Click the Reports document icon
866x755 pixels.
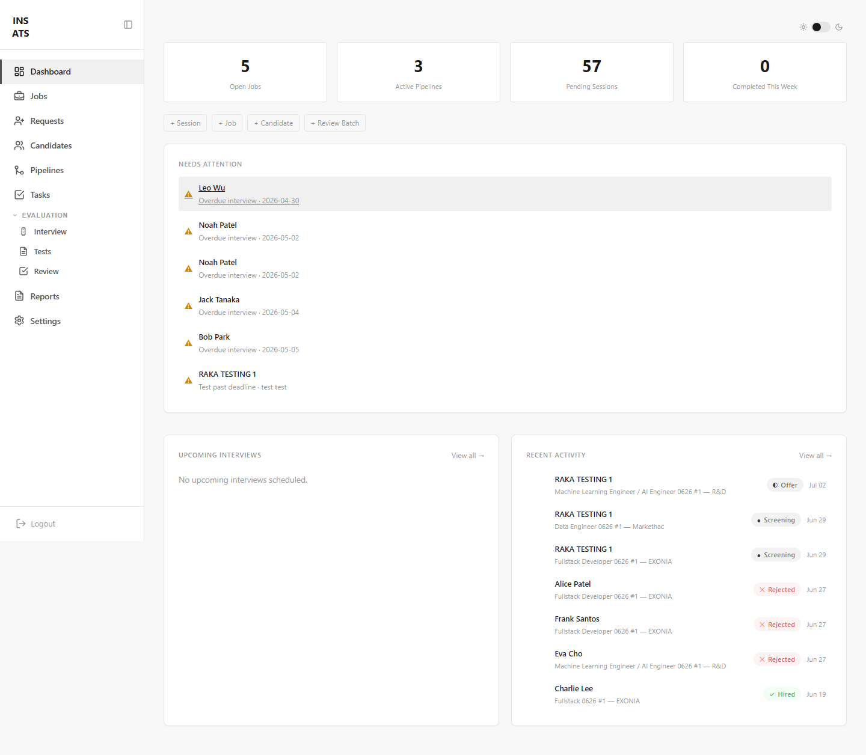19,296
